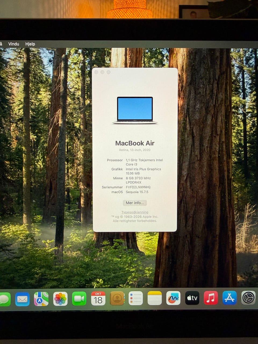Open System Settings gear icon in Dock
Image resolution: width=258 pixels, height=344 pixels.
tap(248, 298)
